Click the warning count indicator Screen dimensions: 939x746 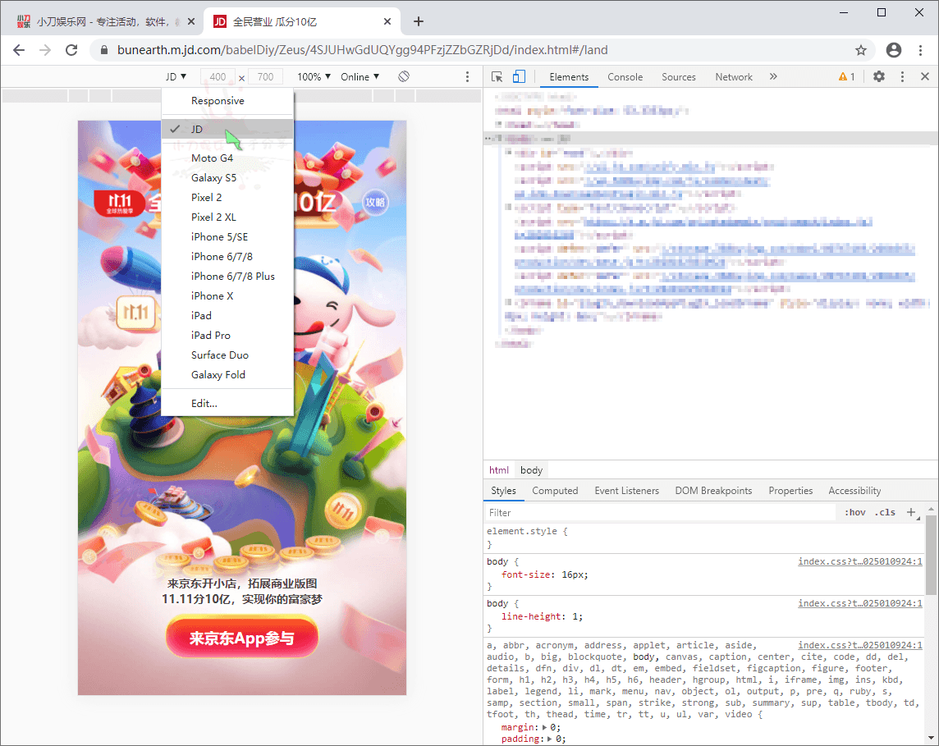846,76
